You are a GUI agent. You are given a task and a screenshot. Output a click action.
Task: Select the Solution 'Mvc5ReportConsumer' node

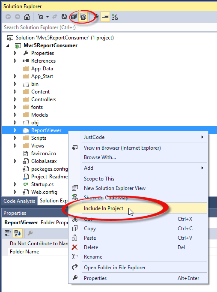[x=65, y=38]
